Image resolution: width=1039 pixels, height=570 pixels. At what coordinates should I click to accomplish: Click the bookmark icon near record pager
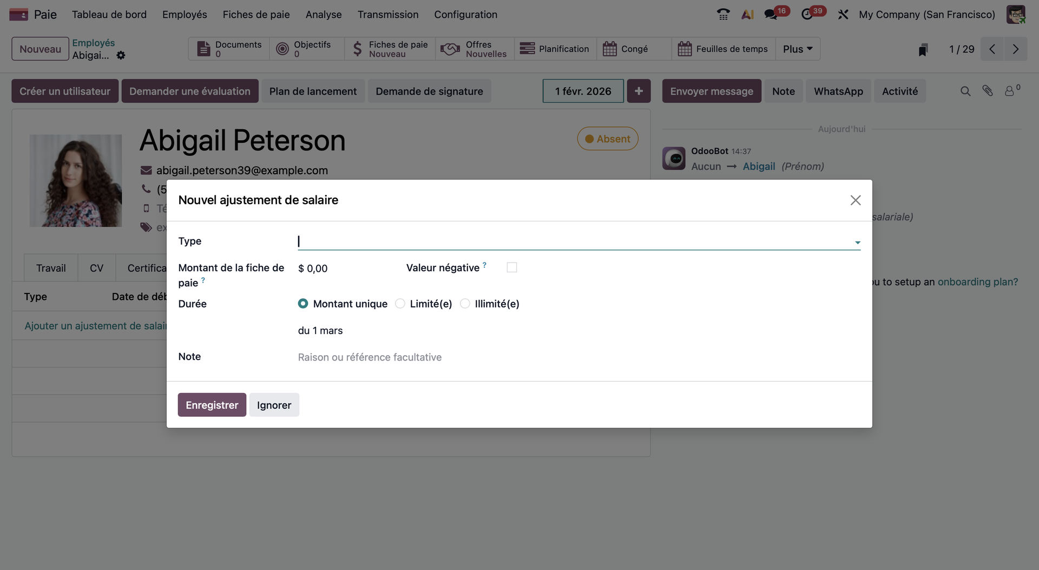coord(923,50)
